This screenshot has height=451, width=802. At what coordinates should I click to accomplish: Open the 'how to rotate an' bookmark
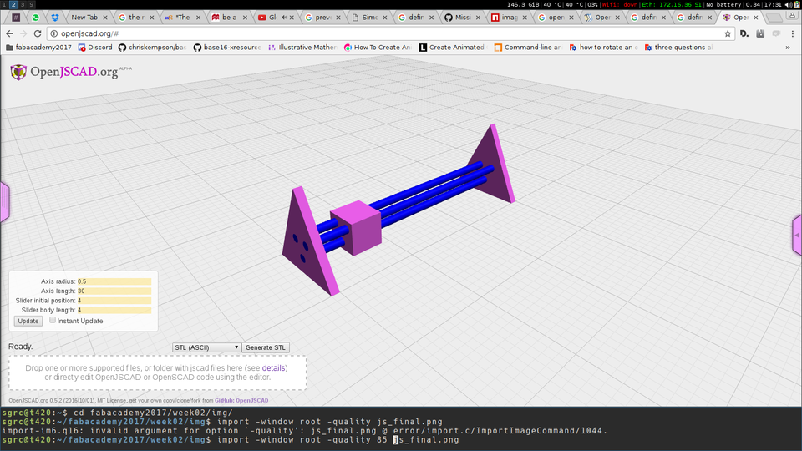[603, 47]
